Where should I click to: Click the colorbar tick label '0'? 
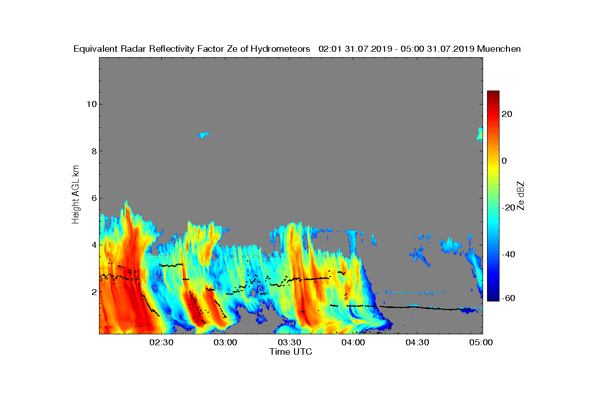[504, 161]
